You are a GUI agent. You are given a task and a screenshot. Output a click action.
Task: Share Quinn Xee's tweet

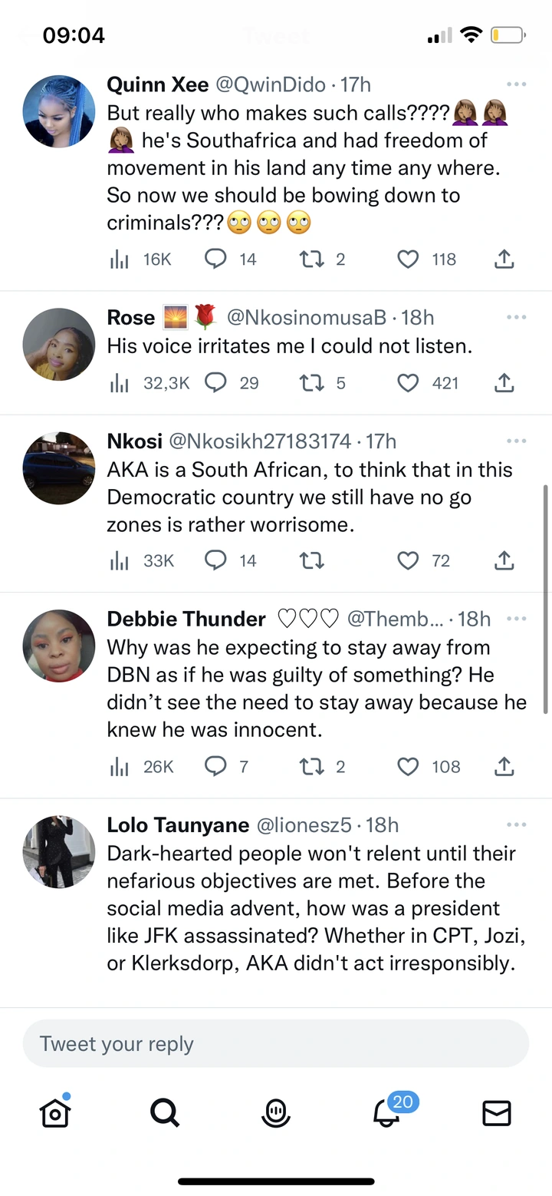pos(504,259)
